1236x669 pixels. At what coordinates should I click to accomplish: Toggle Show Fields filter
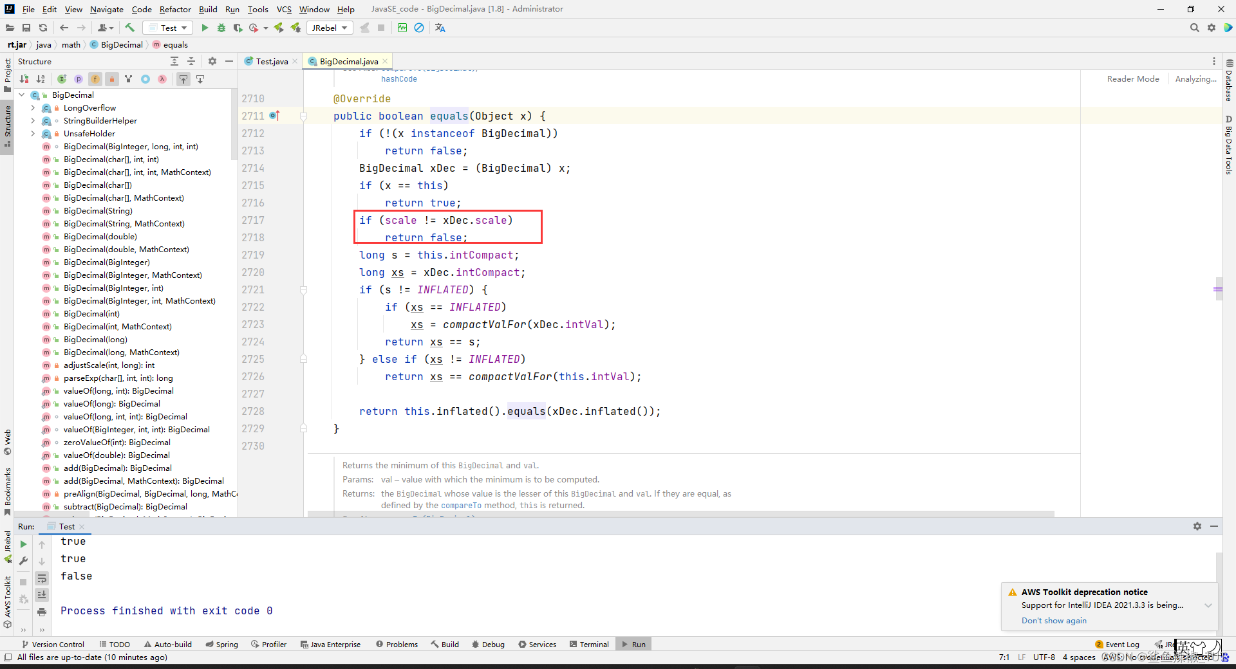pyautogui.click(x=95, y=79)
